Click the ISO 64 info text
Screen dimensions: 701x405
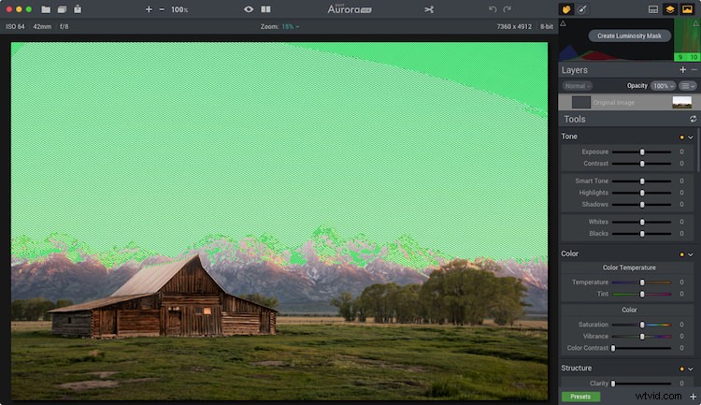[15, 27]
